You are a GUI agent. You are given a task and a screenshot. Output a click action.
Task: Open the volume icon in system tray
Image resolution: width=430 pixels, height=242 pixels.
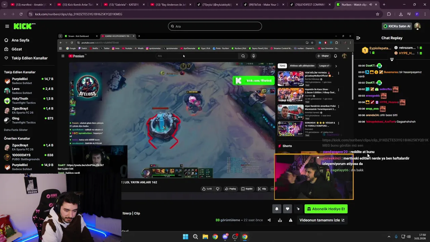(409, 237)
